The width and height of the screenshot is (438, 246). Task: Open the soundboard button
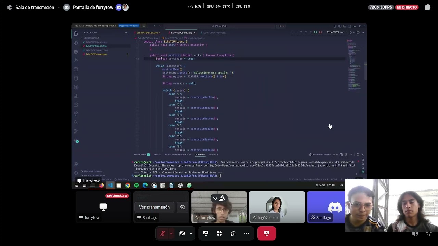click(x=233, y=233)
